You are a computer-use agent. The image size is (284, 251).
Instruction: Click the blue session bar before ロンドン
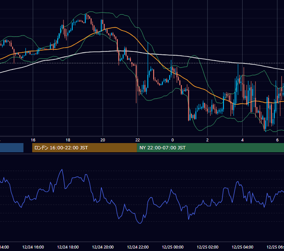coord(12,148)
